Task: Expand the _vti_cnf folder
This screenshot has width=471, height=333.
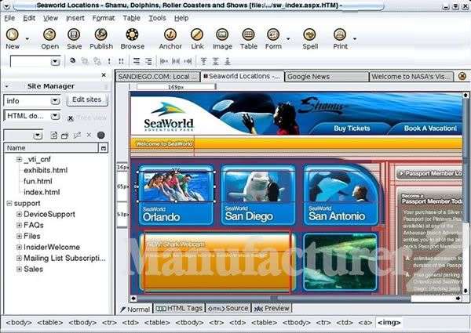Action: 19,159
